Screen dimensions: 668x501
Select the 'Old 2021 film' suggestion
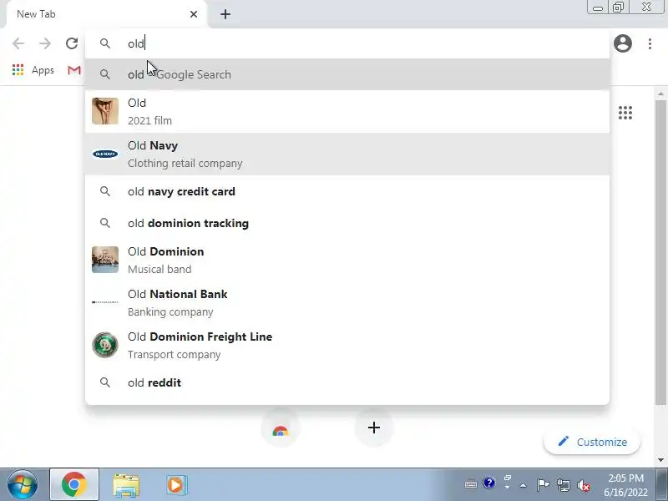click(347, 112)
